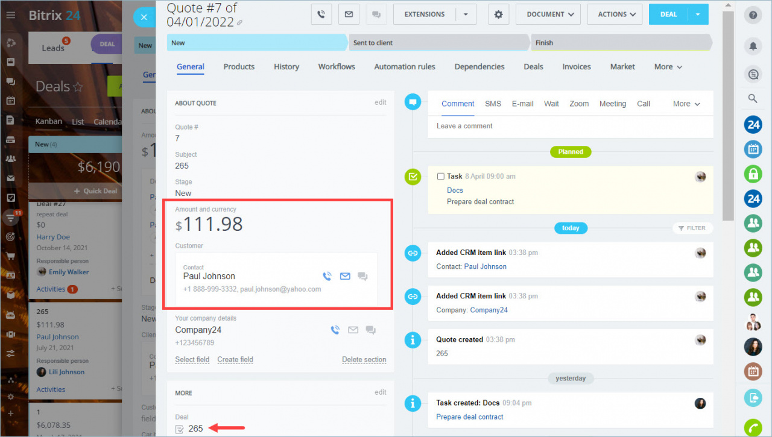
Task: Switch to the History tab
Action: [x=286, y=67]
